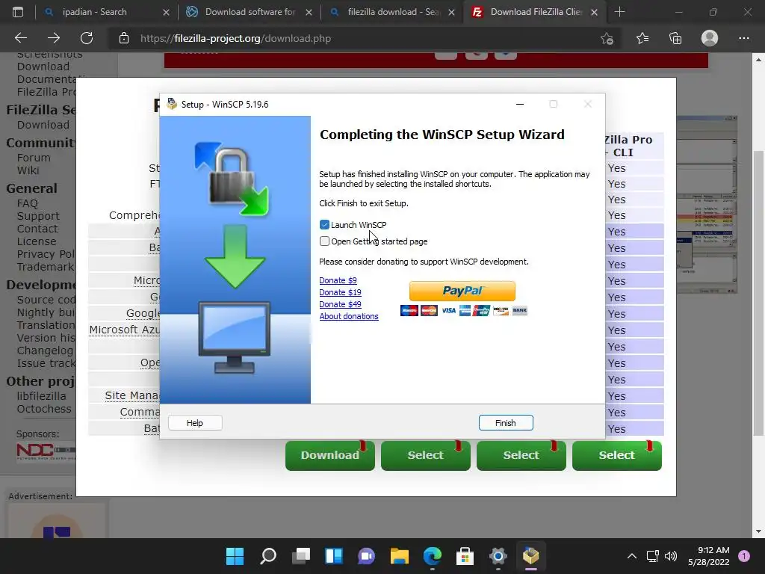Click Finish to exit WinSCP setup

(506, 423)
